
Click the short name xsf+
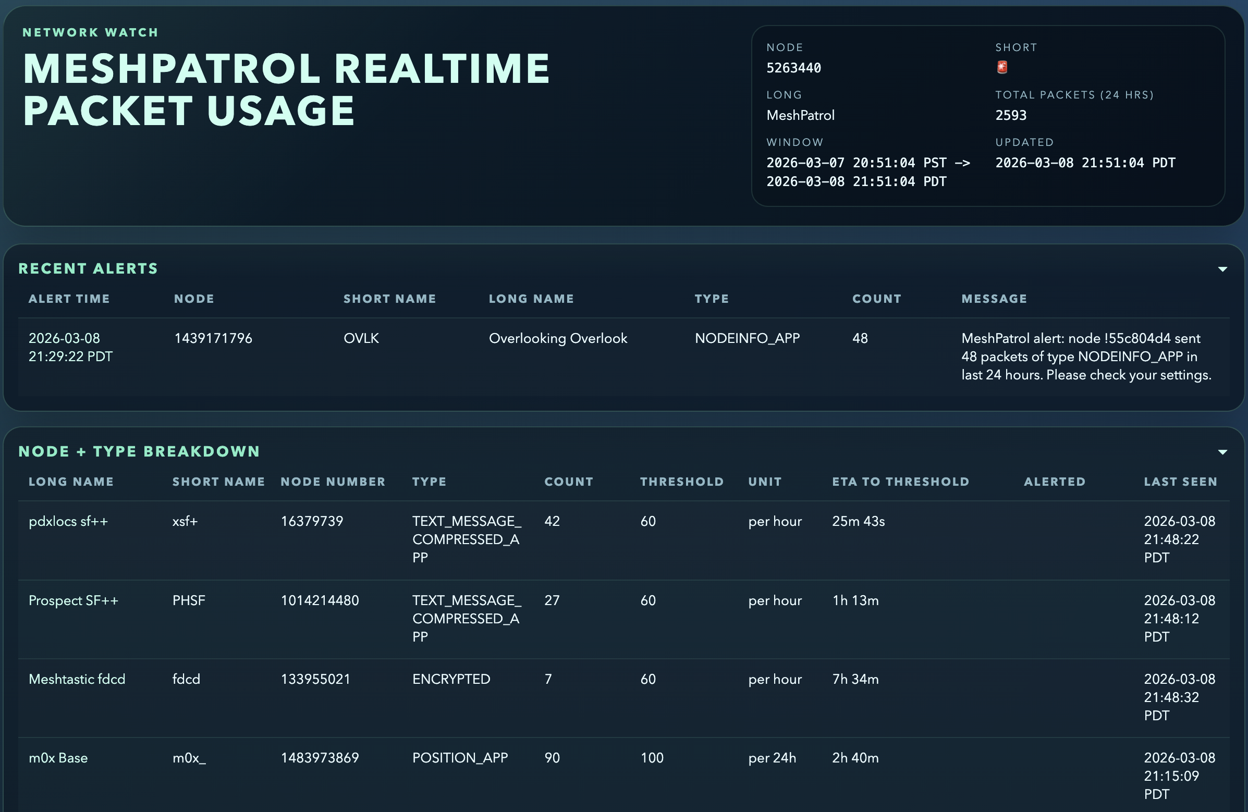pyautogui.click(x=185, y=521)
